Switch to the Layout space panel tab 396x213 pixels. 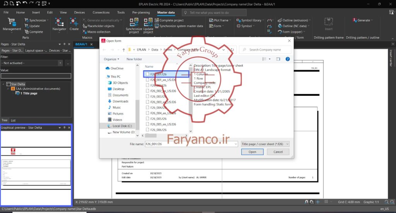[36, 51]
